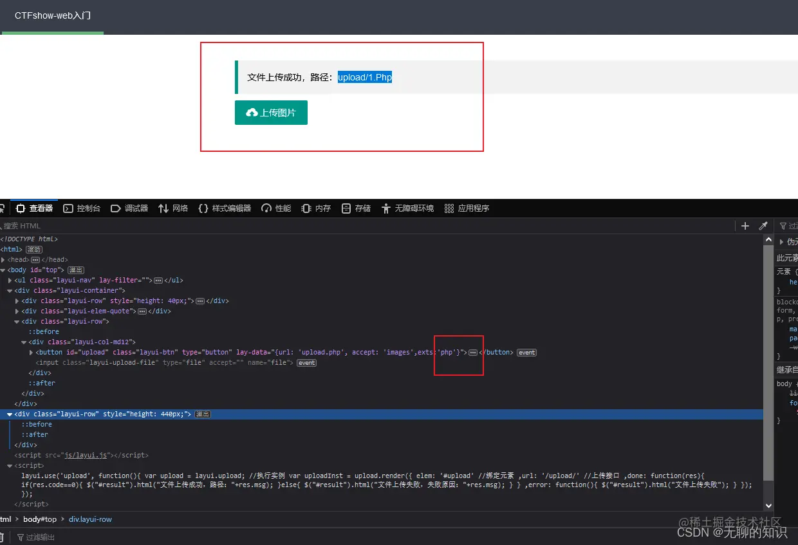Collapse the div class="layui-col-md12" node
Image resolution: width=798 pixels, height=545 pixels.
pyautogui.click(x=24, y=342)
